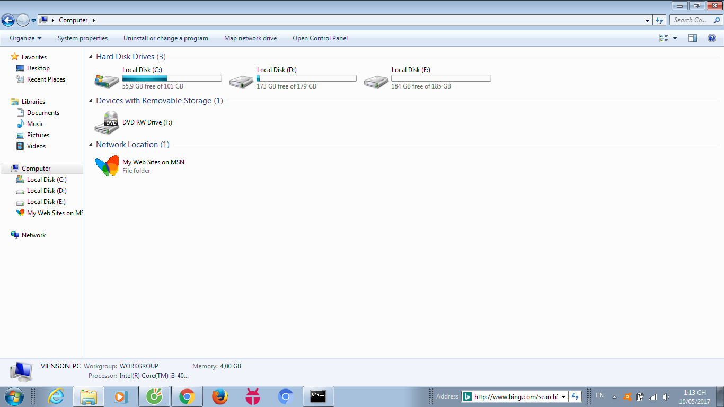Open Explorer Help with the question mark icon
Viewport: 724px width, 407px height.
pos(712,38)
